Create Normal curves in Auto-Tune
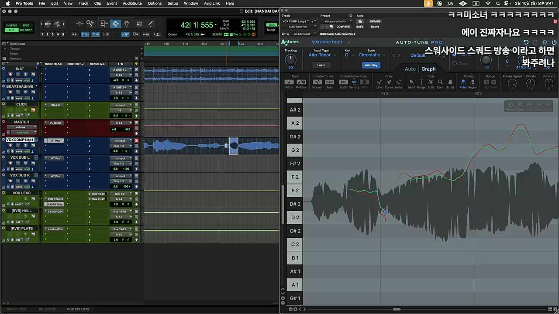 (x=317, y=82)
